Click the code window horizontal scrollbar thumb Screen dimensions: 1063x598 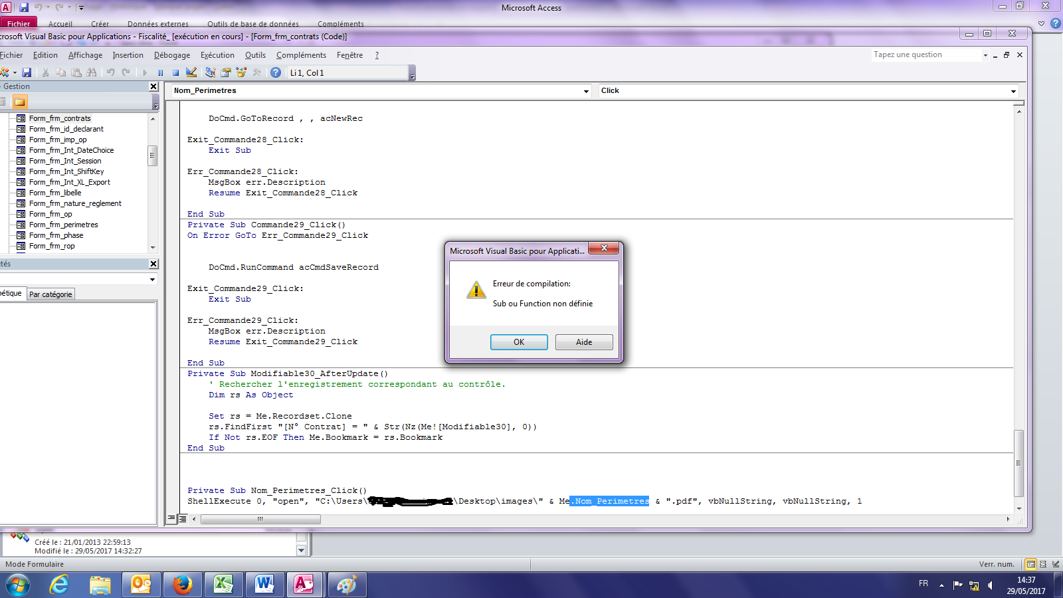[x=260, y=520]
